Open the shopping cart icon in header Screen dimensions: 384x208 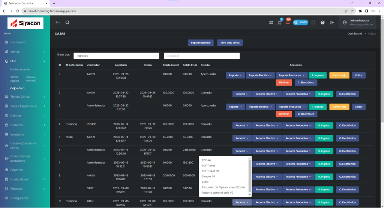tap(279, 23)
